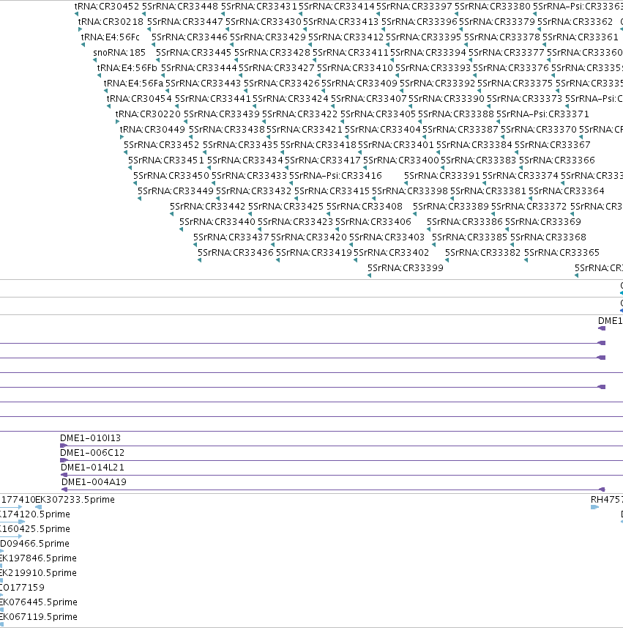
Task: Select BAC clone DME1-014L21
Action: click(92, 467)
